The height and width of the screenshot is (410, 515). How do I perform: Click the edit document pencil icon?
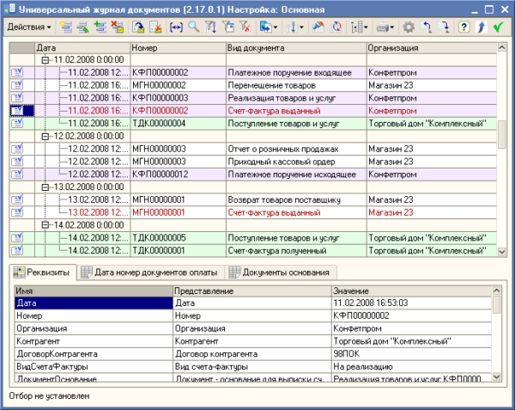point(82,28)
